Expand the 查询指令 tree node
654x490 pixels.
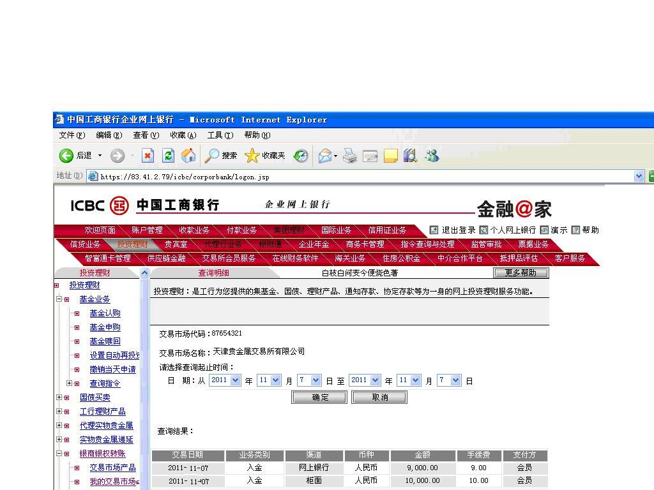click(x=69, y=383)
